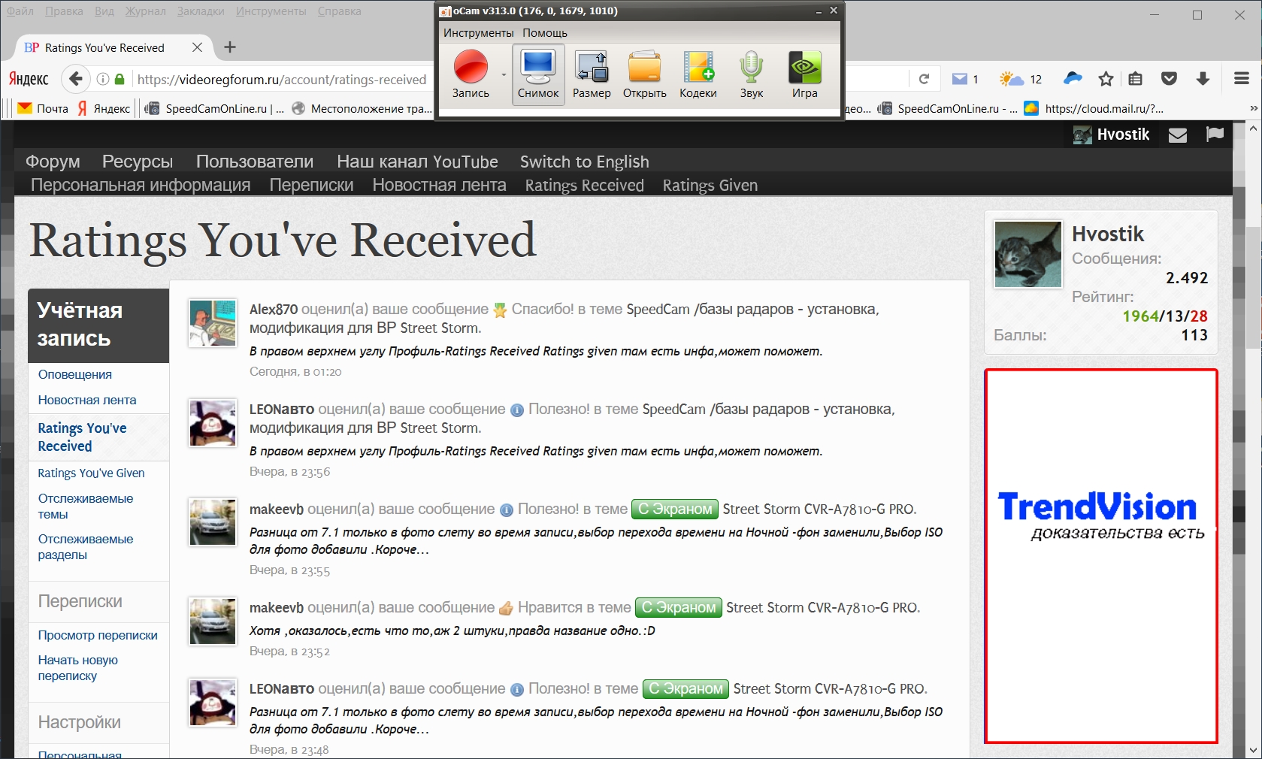
Task: Click the browser address bar URL
Action: 282,80
